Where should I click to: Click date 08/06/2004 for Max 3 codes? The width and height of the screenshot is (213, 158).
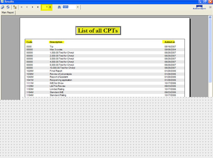tap(170, 50)
